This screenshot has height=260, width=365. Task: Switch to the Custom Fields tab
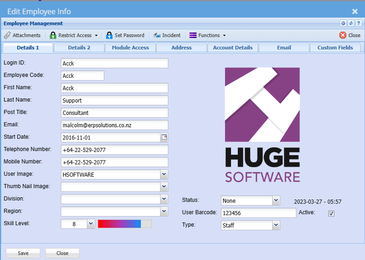tap(335, 48)
